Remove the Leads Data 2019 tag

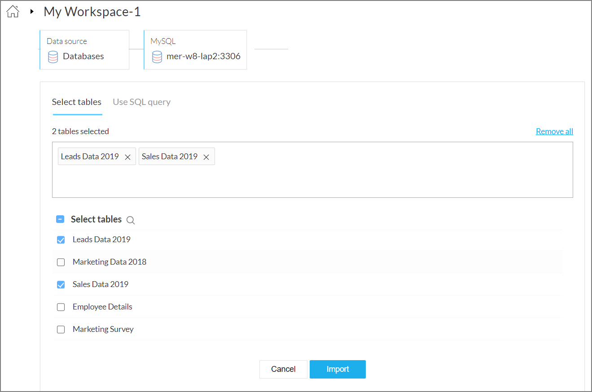pos(127,157)
